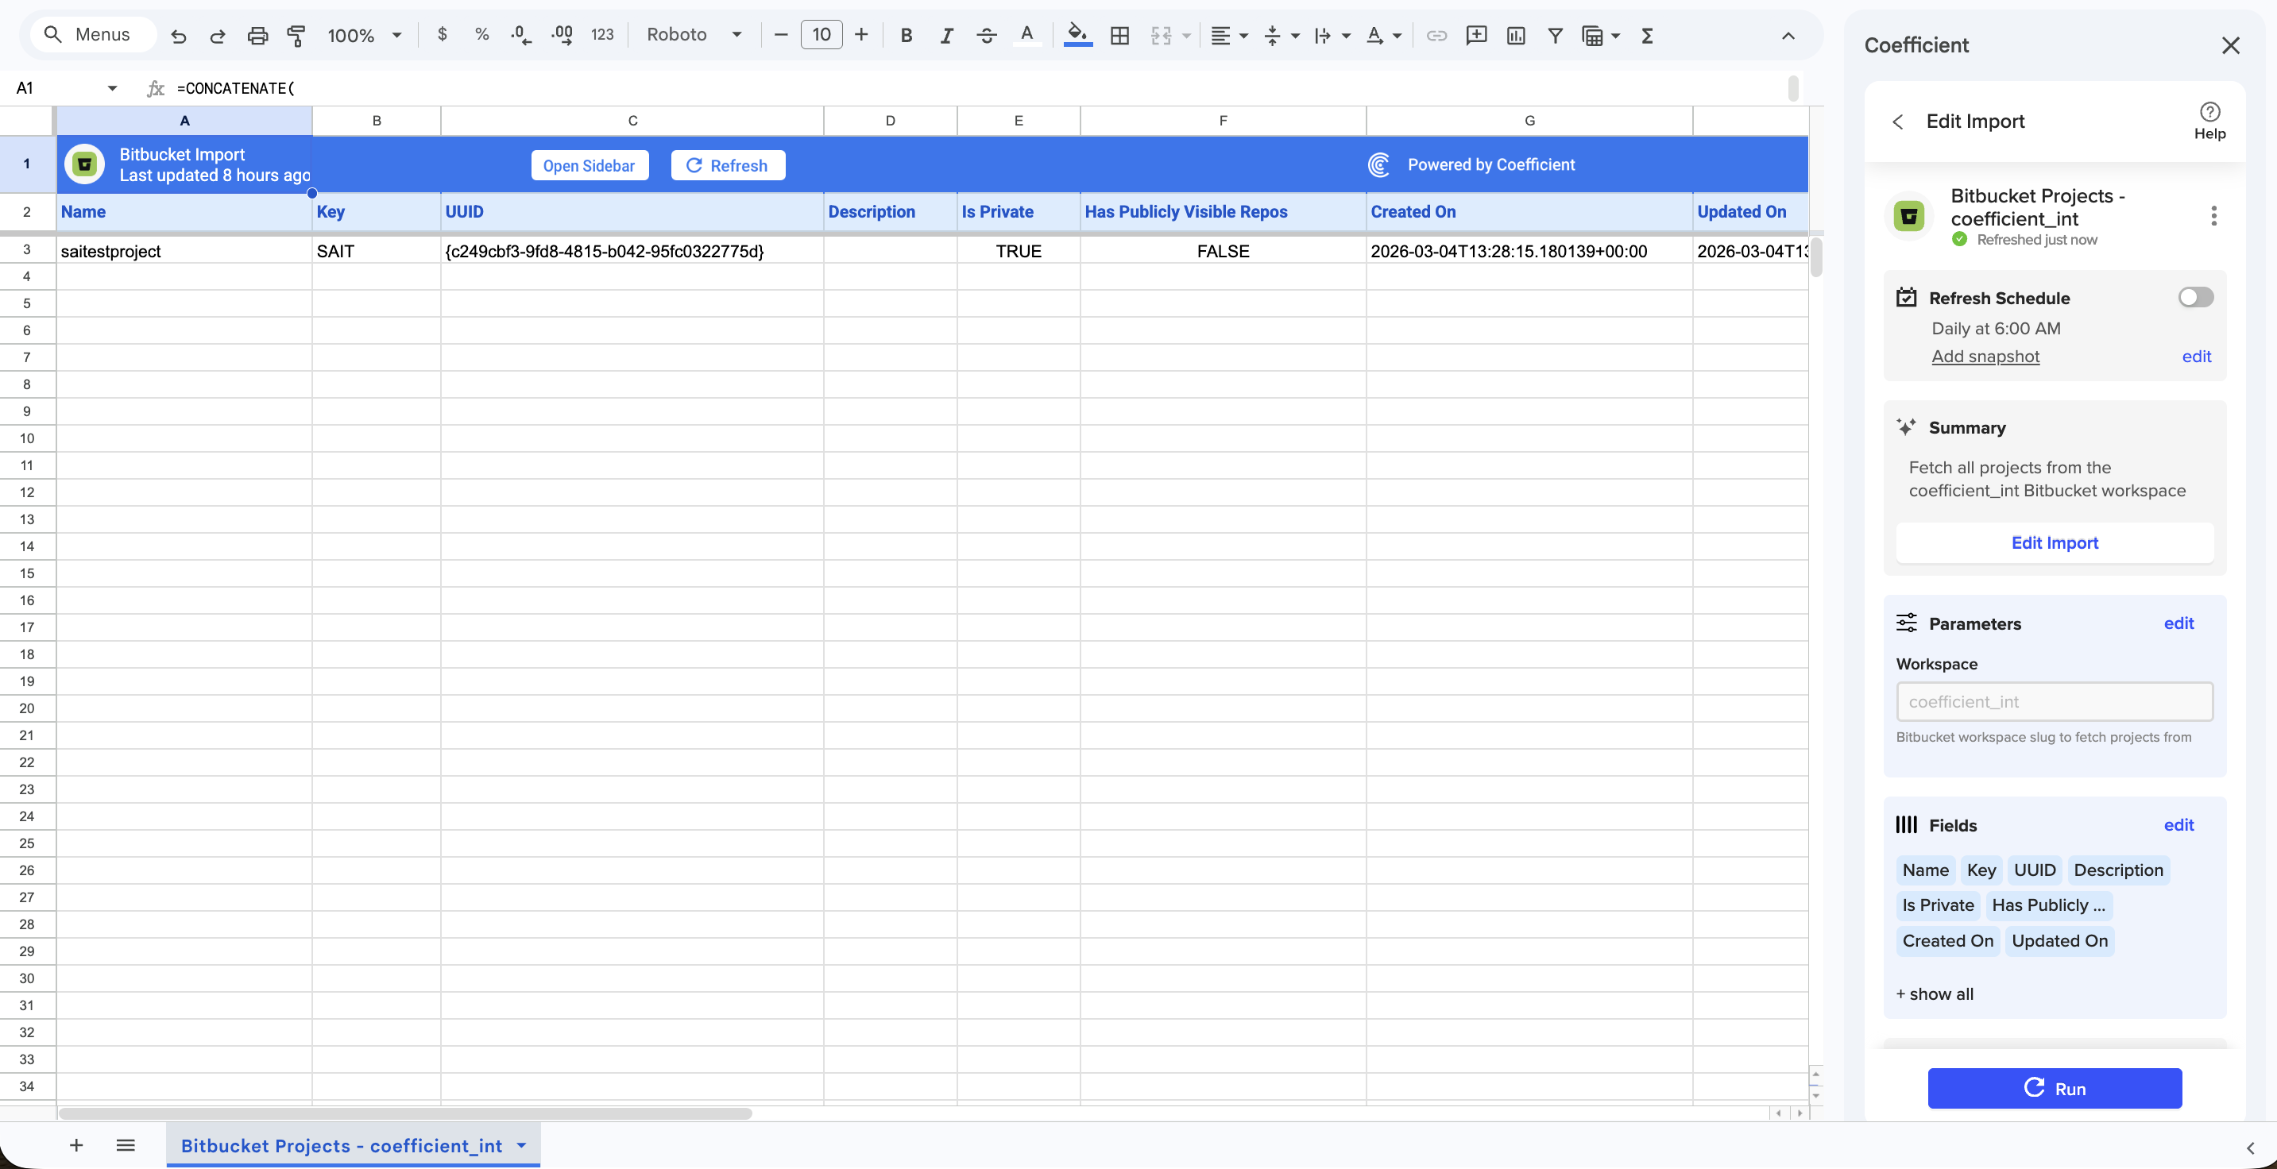The width and height of the screenshot is (2277, 1169).
Task: Select the UUID header cell
Action: [x=632, y=212]
